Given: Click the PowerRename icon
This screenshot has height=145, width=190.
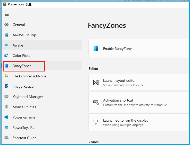Looking at the screenshot, I should point(6,117).
